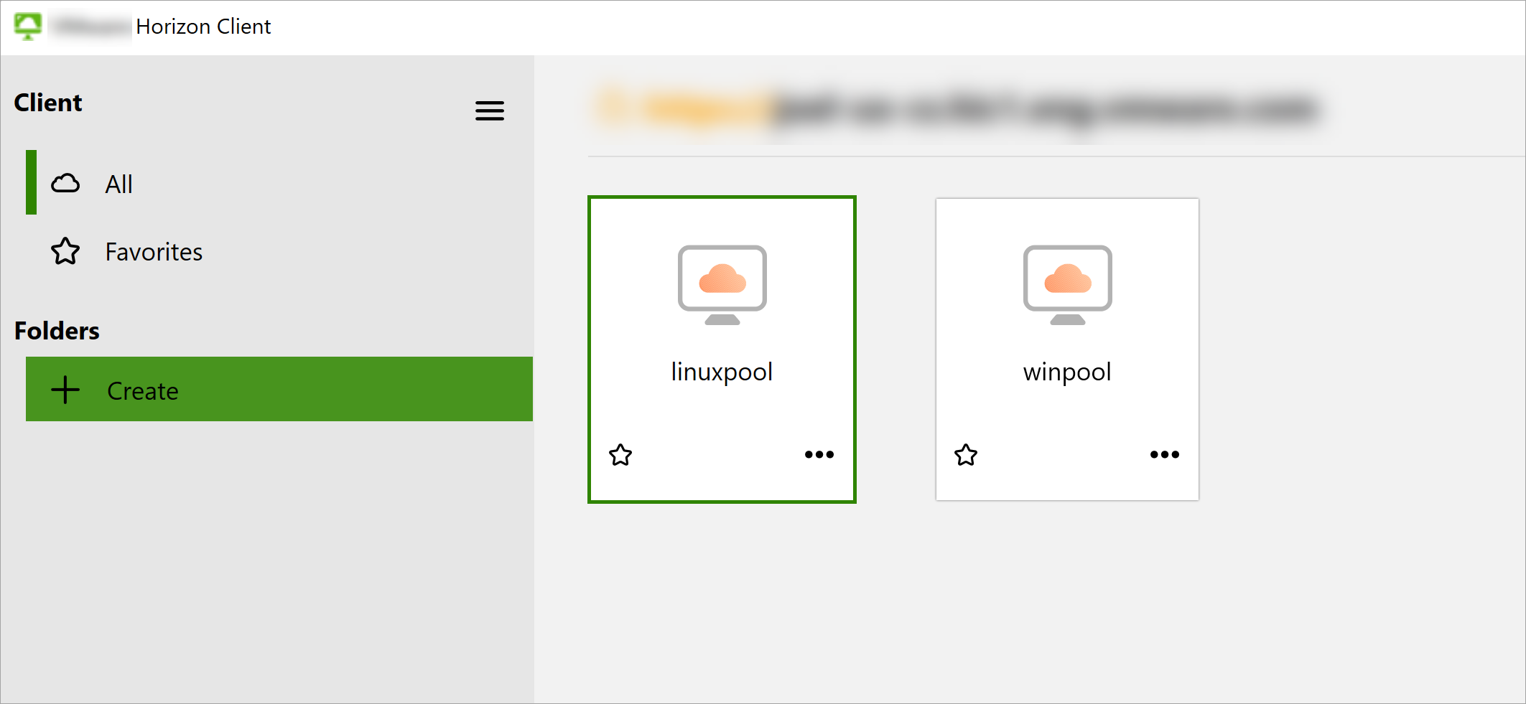Screen dimensions: 1526x704
Task: Open linuxpool more options menu
Action: point(819,454)
